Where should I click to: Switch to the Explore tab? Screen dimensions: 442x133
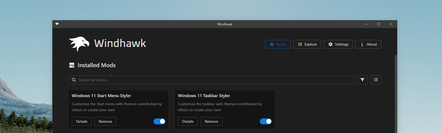[307, 44]
